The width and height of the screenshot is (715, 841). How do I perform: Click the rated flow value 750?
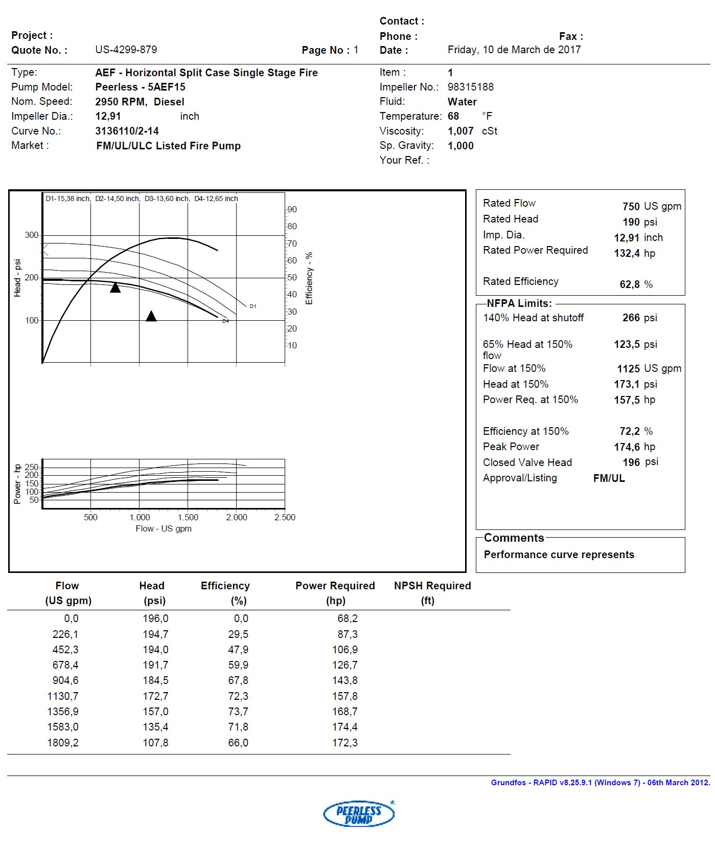tap(631, 207)
